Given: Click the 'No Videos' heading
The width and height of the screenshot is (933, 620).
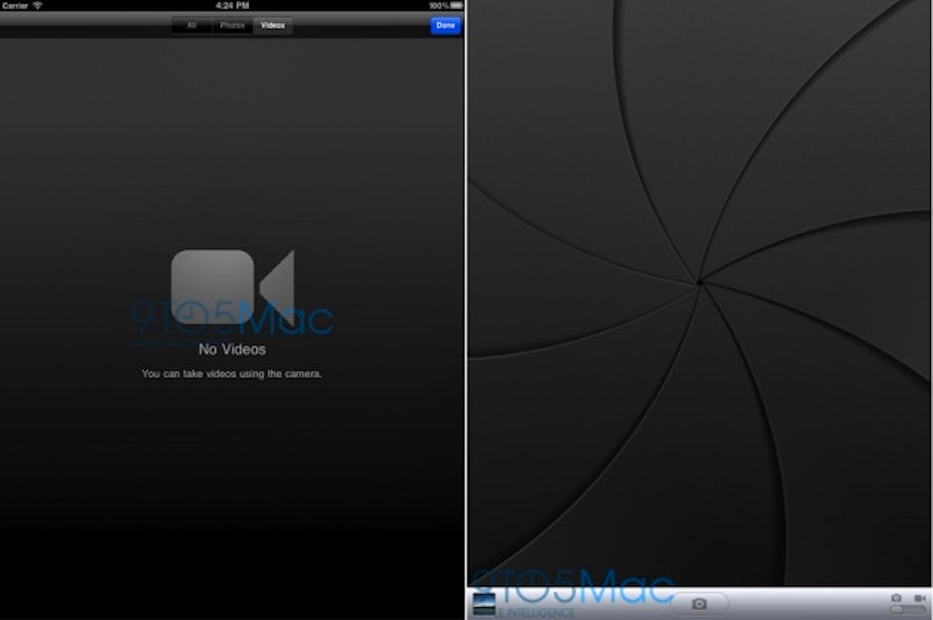Looking at the screenshot, I should click(232, 349).
